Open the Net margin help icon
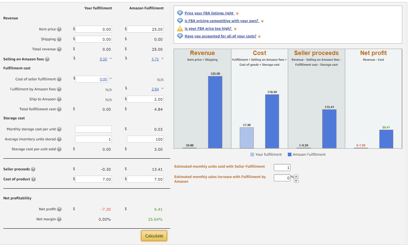Viewport: 409px width, 247px height. (59, 219)
